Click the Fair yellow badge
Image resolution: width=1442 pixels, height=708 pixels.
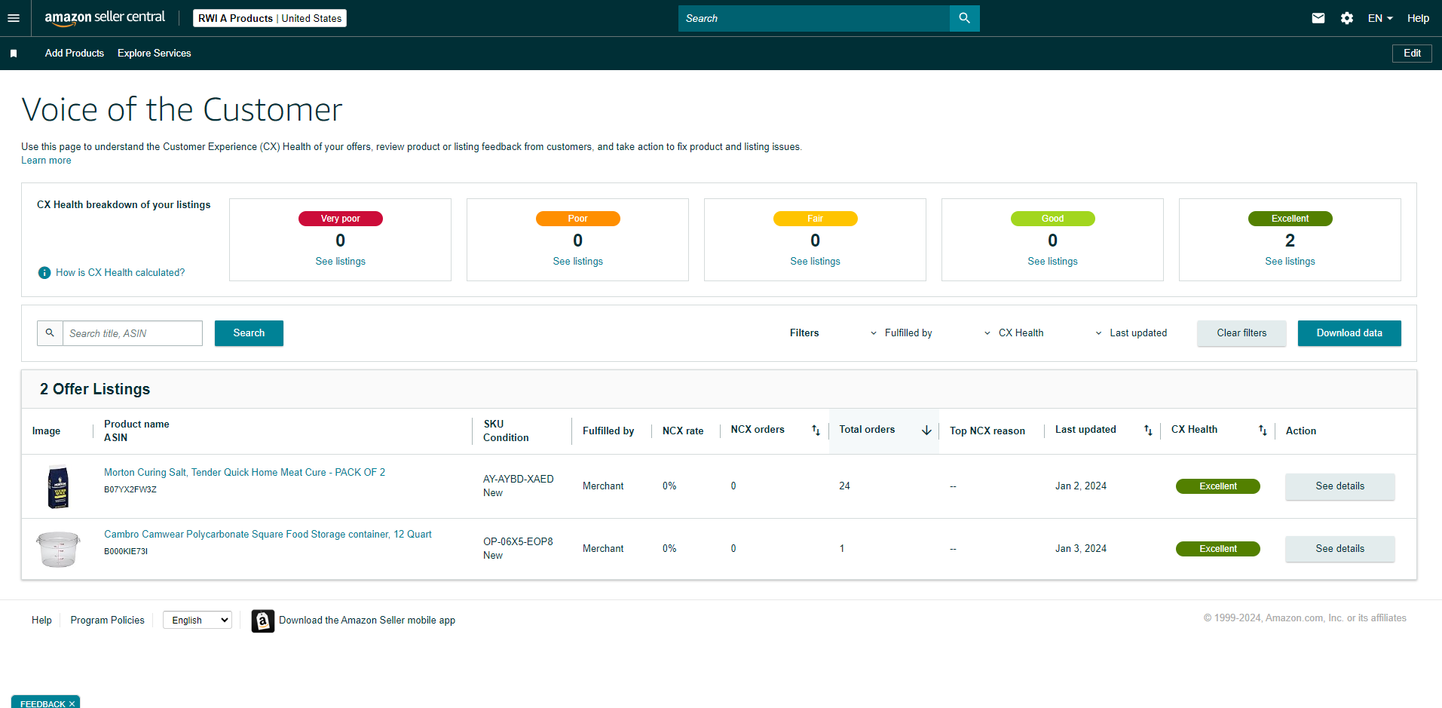point(816,219)
